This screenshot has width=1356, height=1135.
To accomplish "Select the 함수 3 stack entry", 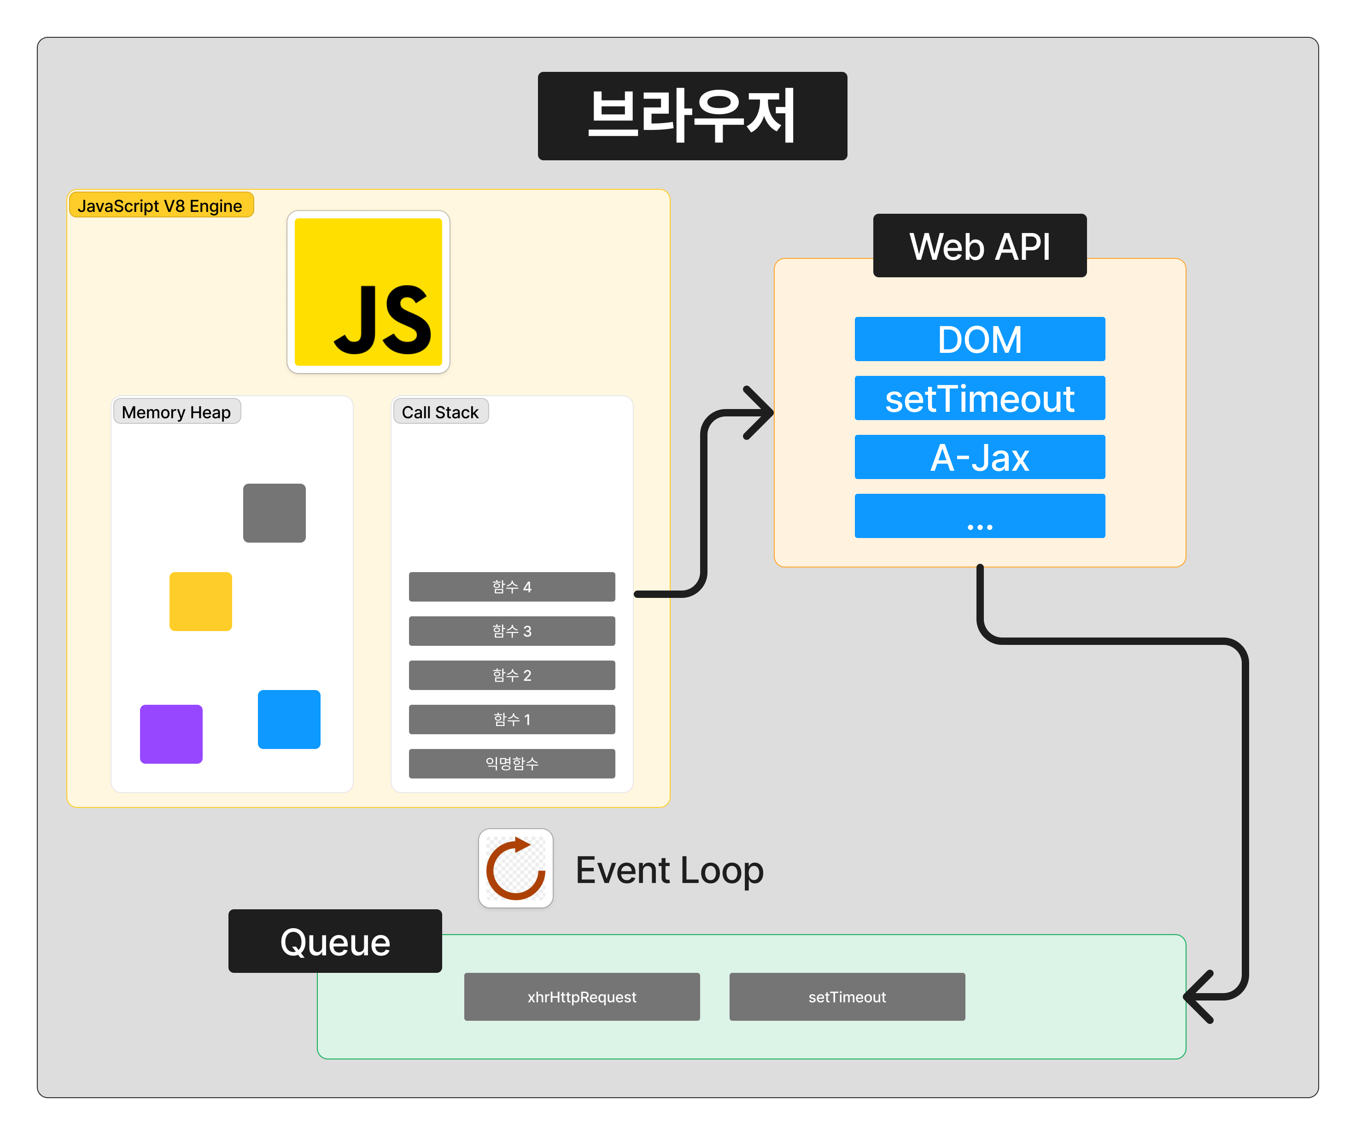I will tap(512, 631).
